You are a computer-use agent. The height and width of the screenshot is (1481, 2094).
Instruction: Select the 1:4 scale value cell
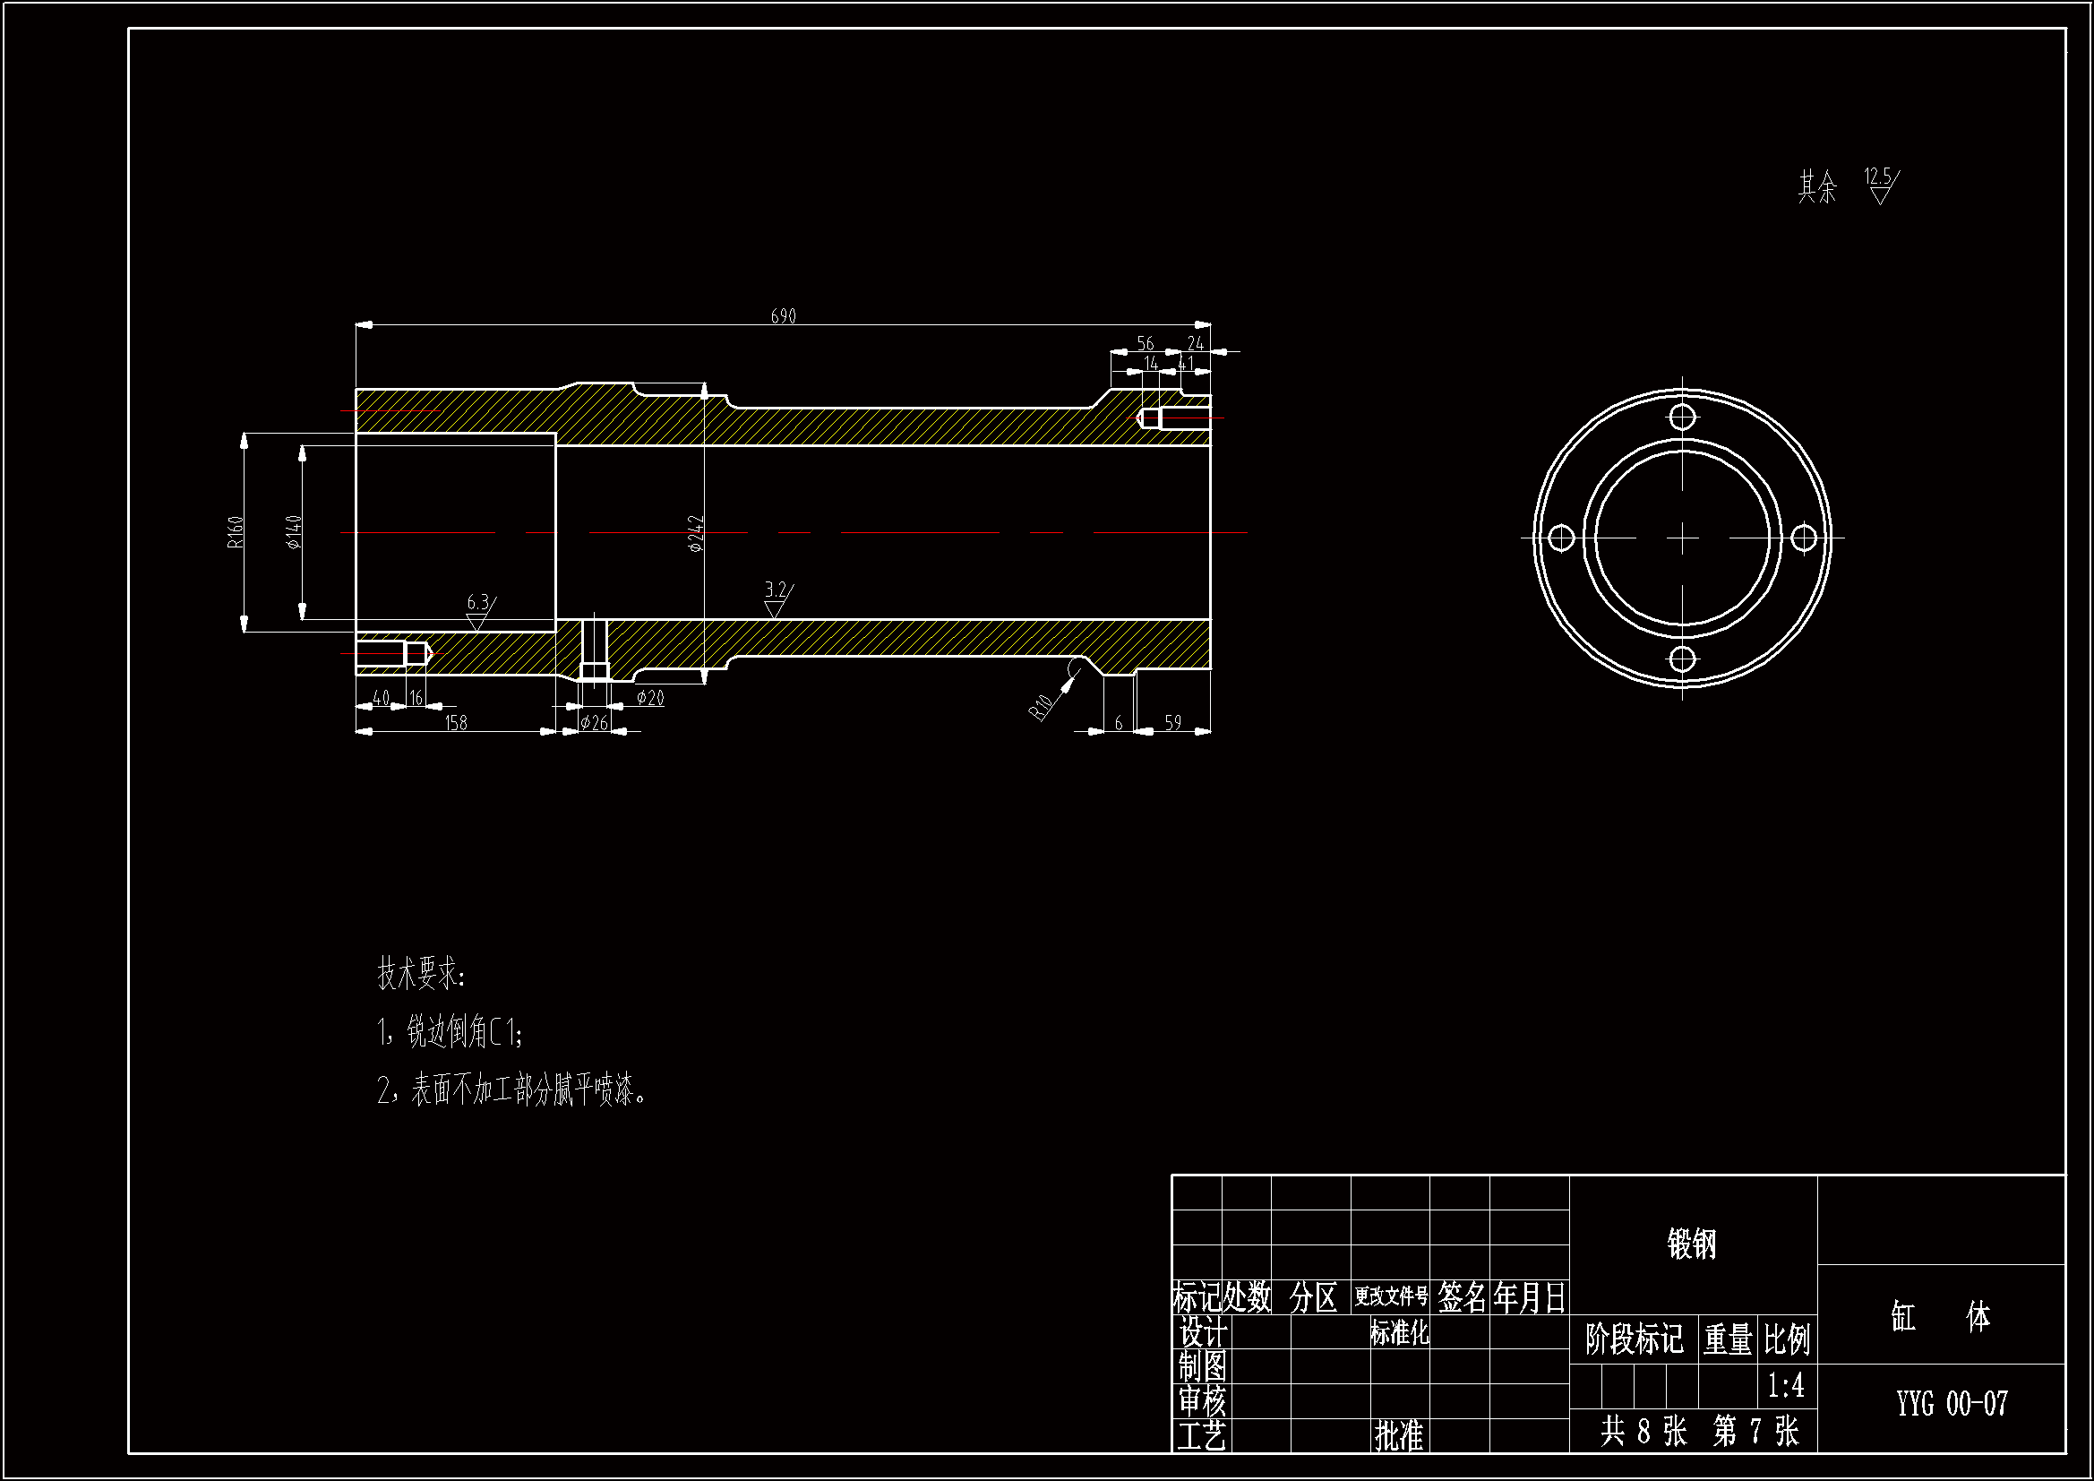coord(1785,1385)
